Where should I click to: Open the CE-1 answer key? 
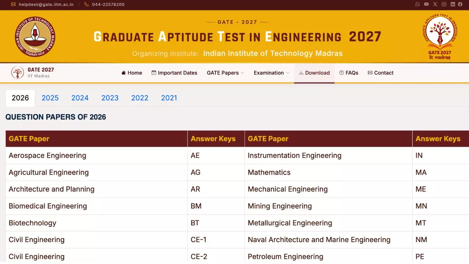199,240
